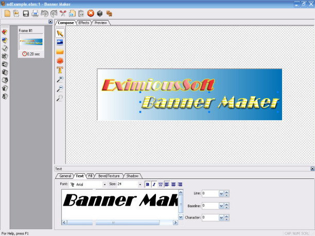Select the Text tool (T icon)
Viewport: 315px width, 236px height.
[x=60, y=70]
